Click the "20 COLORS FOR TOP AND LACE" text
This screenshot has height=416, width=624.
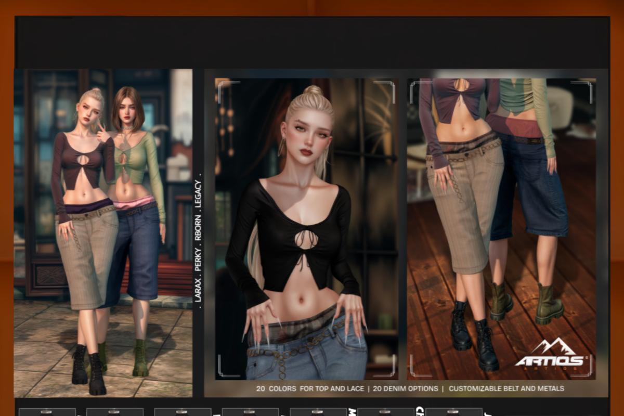point(311,388)
